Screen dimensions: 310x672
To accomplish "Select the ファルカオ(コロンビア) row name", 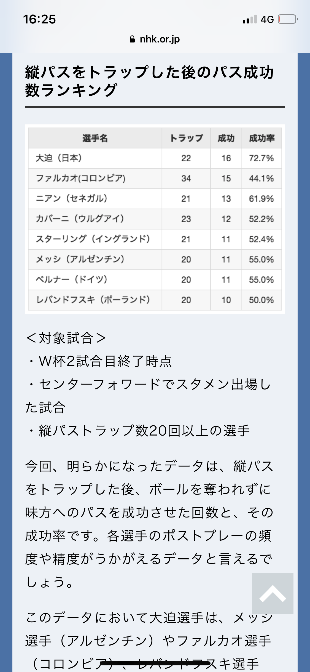I will click(80, 178).
